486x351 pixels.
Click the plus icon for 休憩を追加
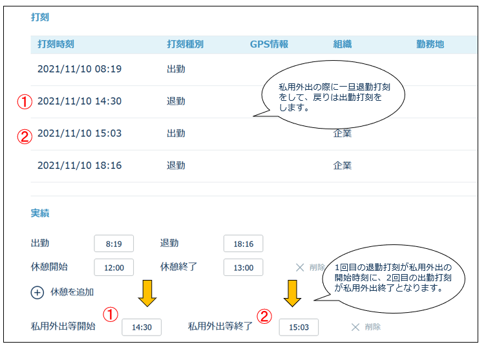click(37, 292)
